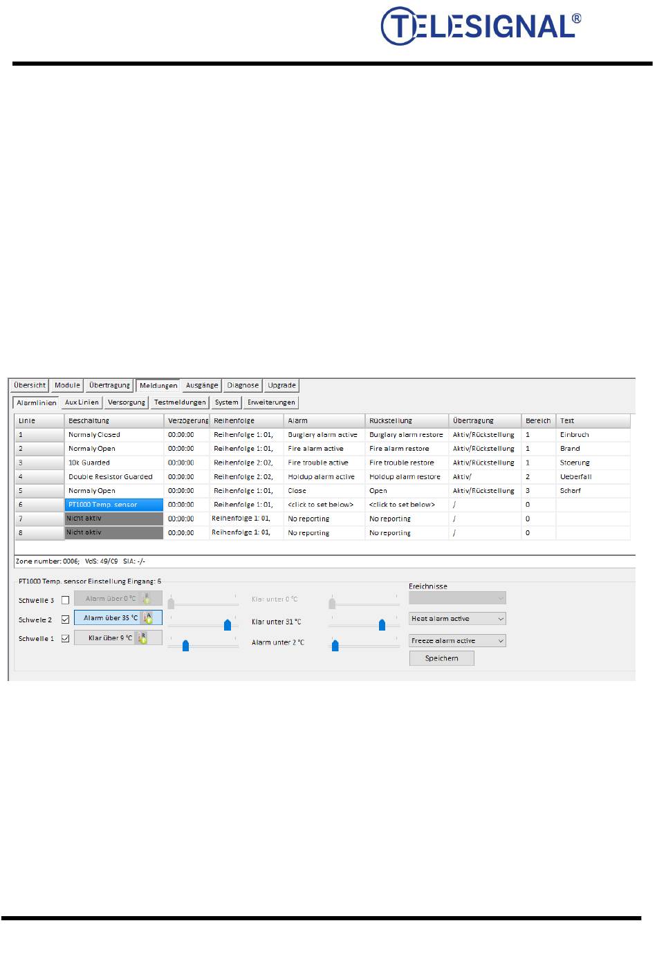
Task: Click the Beschaltung column header
Action: click(114, 420)
